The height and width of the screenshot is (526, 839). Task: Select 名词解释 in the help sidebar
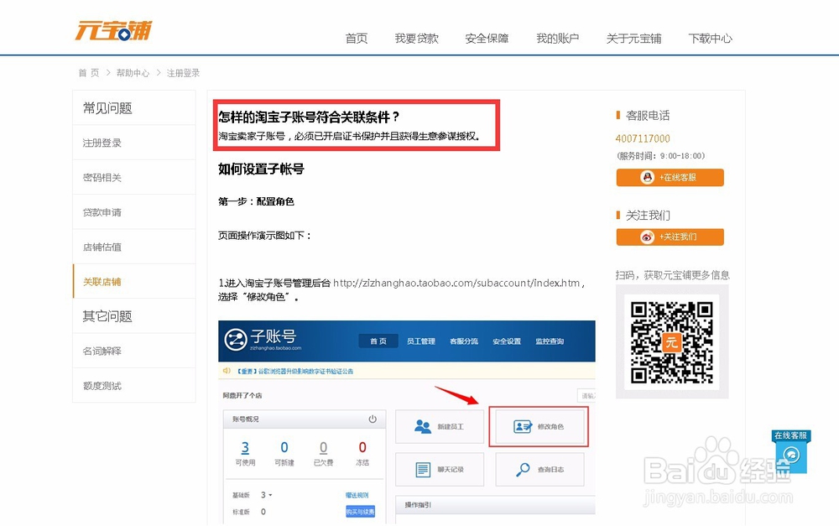pos(133,351)
